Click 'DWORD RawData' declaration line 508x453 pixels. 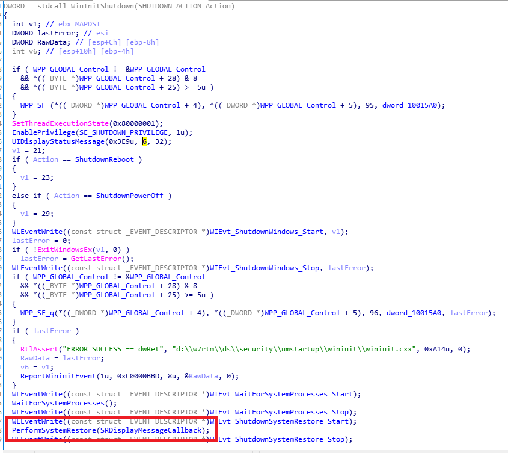tap(41, 43)
